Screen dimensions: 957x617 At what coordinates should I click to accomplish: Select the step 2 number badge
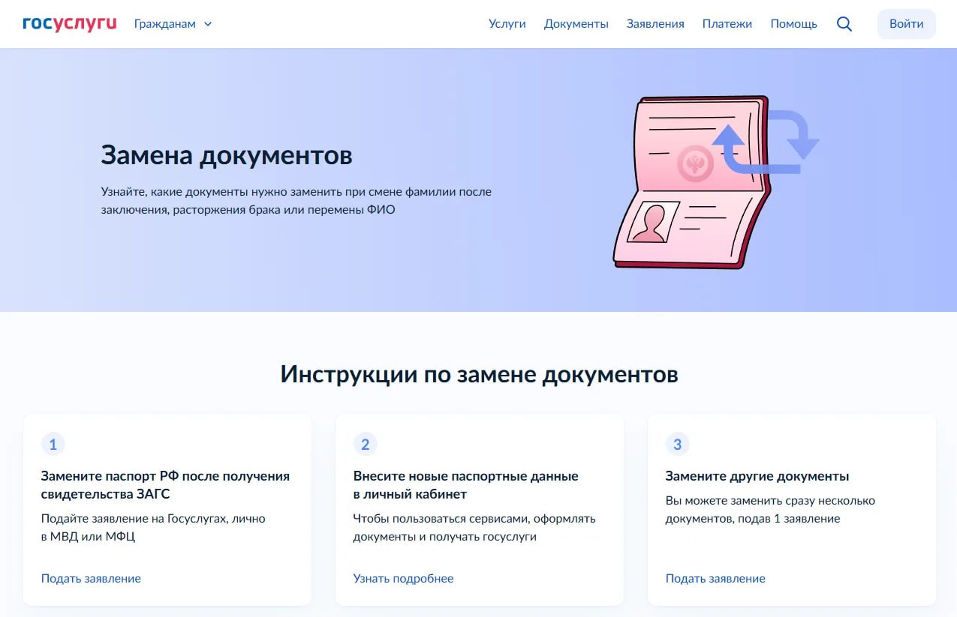365,444
